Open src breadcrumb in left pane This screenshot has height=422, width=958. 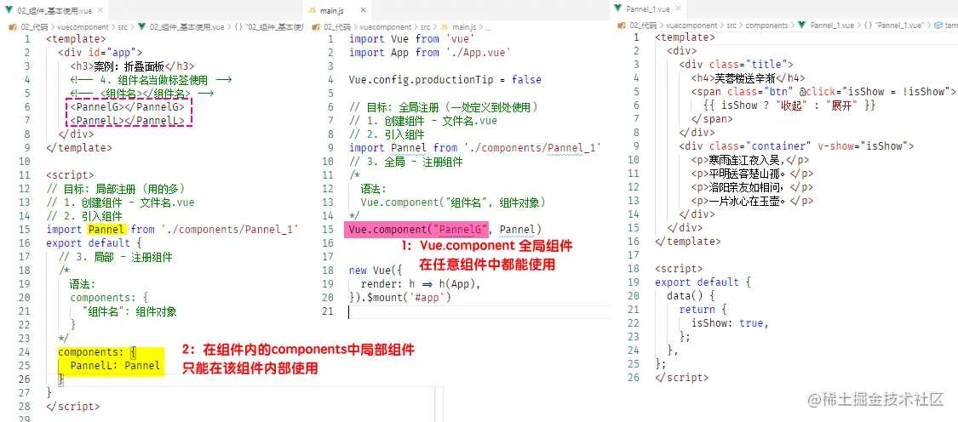point(122,27)
